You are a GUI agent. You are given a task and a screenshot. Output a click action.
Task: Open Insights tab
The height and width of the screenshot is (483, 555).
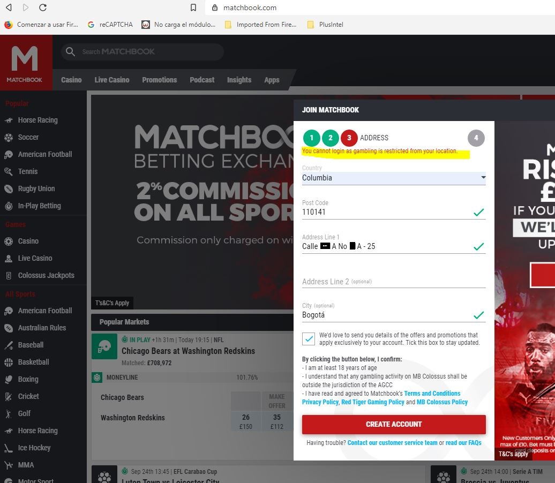coord(239,80)
